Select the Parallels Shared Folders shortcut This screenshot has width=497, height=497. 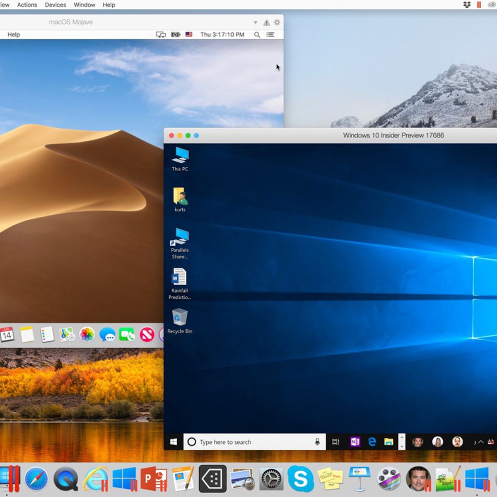coord(180,244)
